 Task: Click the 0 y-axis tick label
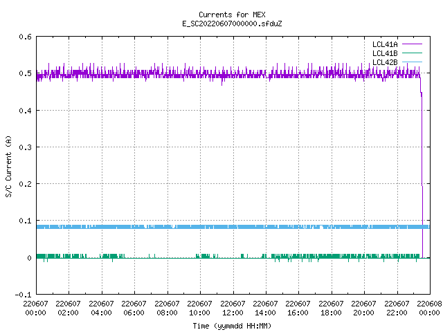[29, 258]
